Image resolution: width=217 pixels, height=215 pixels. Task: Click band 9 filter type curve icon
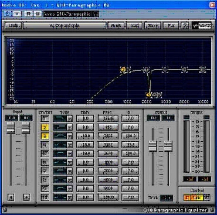[60, 189]
